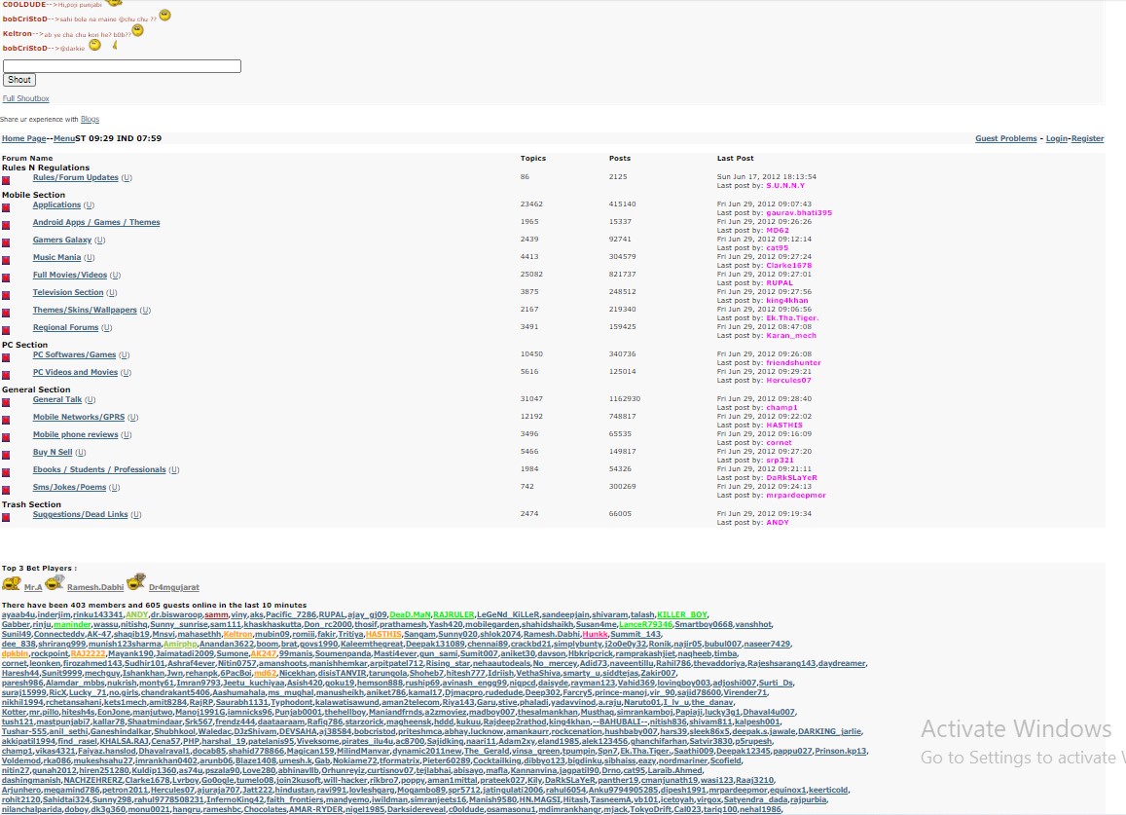
Task: Open PC Softwares/Games forum
Action: [x=74, y=355]
